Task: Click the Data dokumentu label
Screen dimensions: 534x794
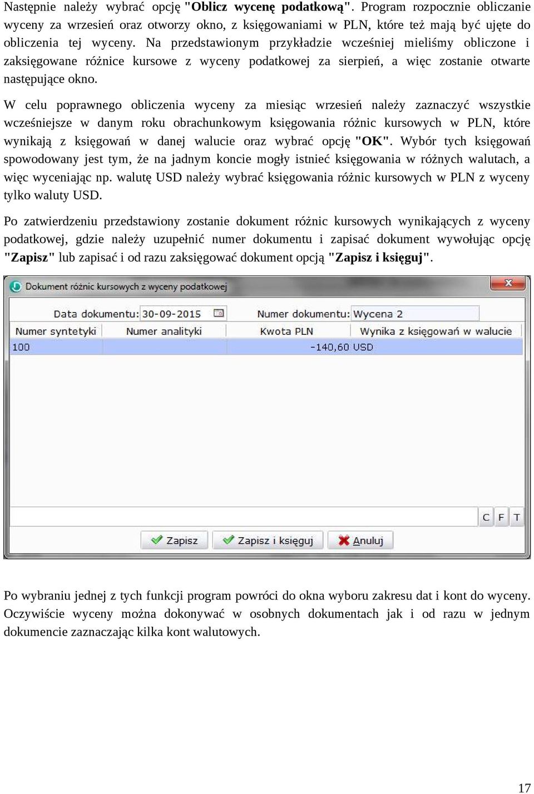Action: pos(96,314)
